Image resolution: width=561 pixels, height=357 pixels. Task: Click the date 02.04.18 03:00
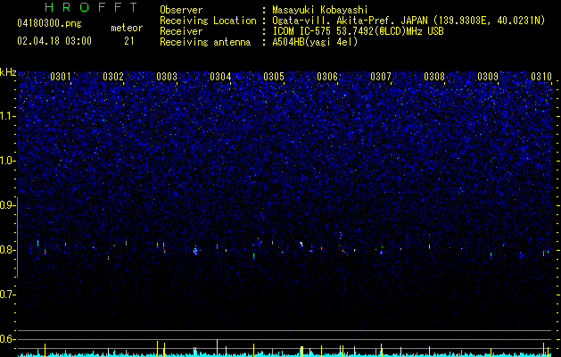click(54, 41)
